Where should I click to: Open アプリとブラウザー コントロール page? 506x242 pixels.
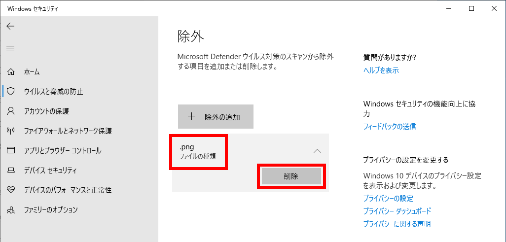63,151
